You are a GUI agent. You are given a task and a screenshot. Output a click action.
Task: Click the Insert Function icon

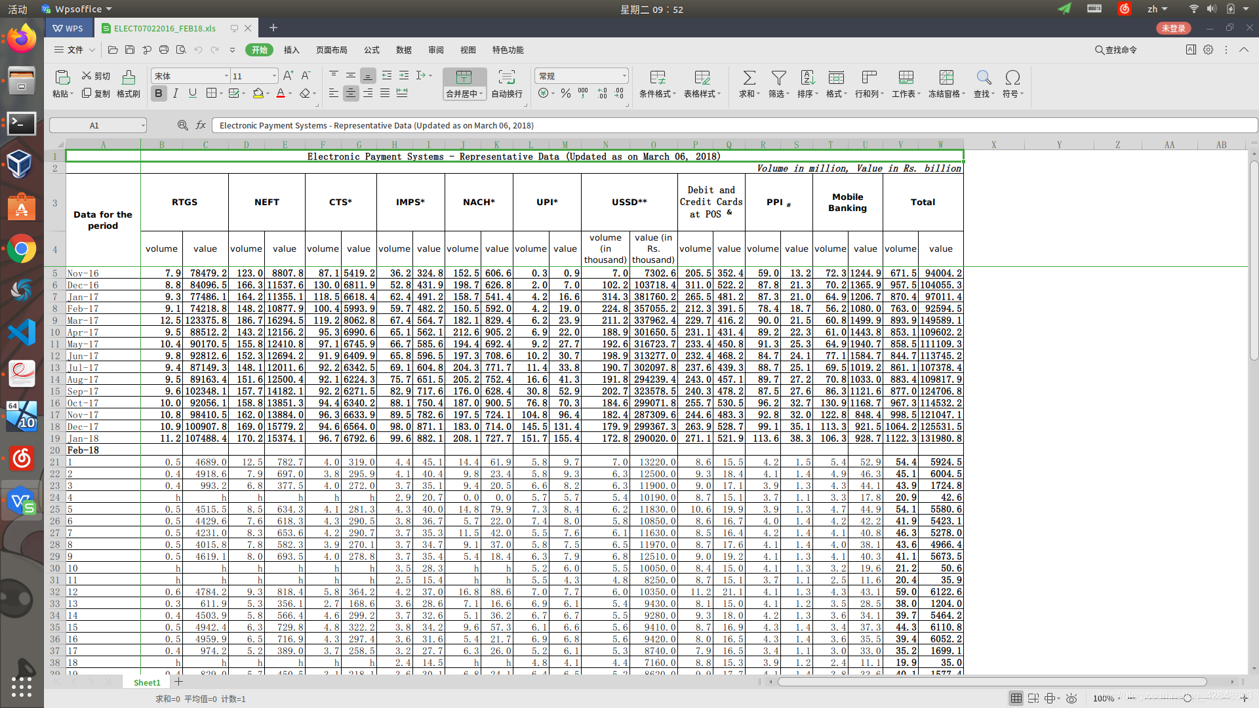pyautogui.click(x=201, y=125)
